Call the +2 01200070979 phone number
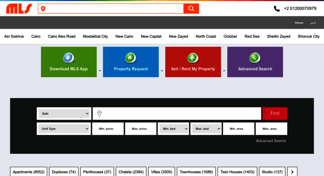Image resolution: width=324 pixels, height=176 pixels. (x=300, y=8)
